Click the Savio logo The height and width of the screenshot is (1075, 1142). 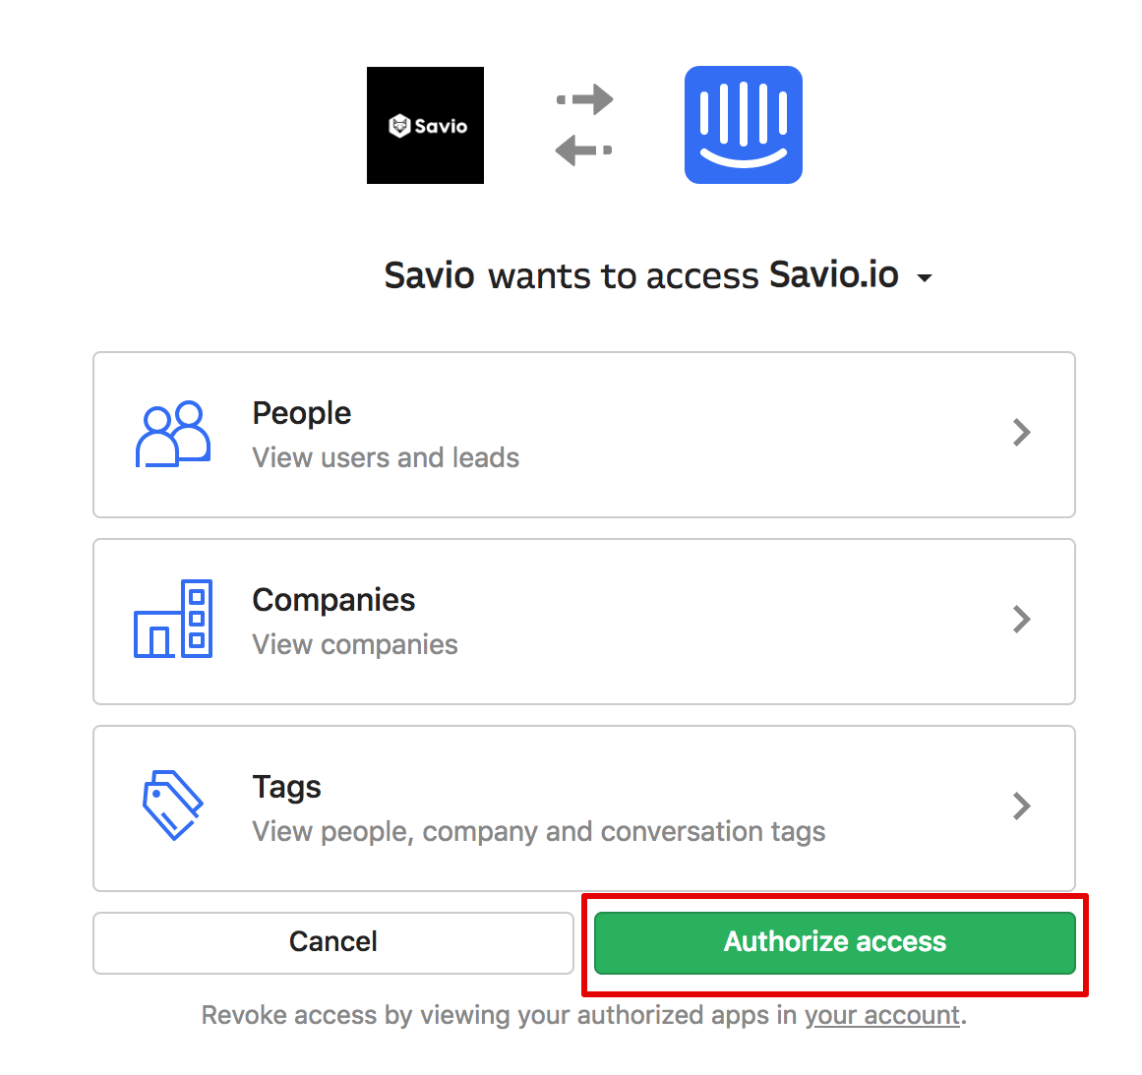click(425, 125)
